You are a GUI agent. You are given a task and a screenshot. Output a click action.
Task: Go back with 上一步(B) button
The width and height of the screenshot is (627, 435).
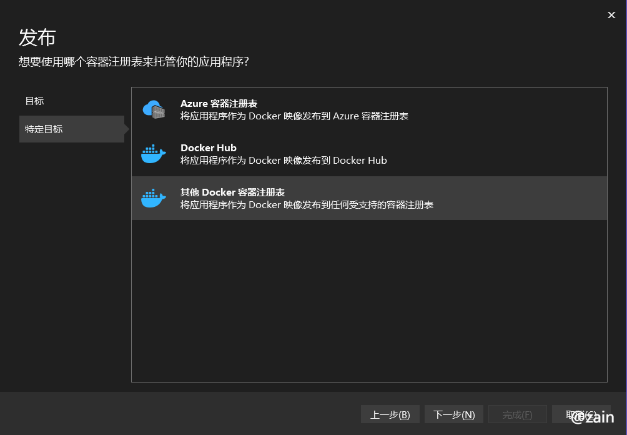[390, 414]
